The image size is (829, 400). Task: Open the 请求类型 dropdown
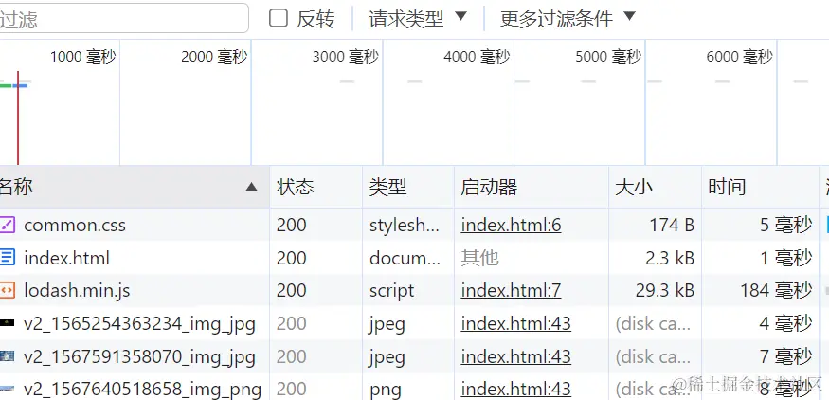417,19
